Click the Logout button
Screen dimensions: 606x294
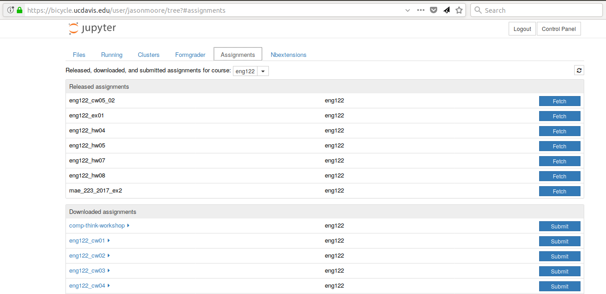(x=522, y=29)
